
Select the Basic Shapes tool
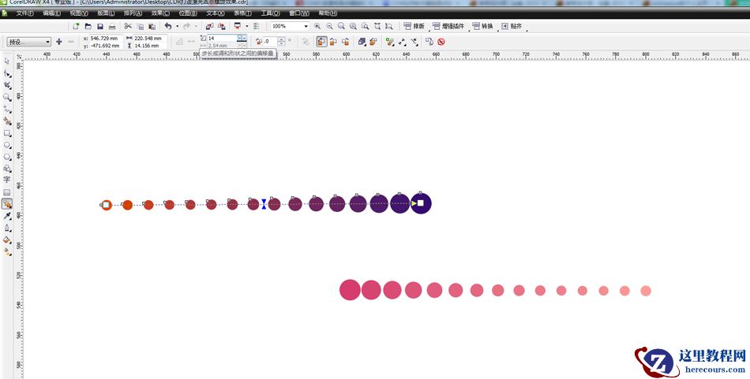(7, 169)
